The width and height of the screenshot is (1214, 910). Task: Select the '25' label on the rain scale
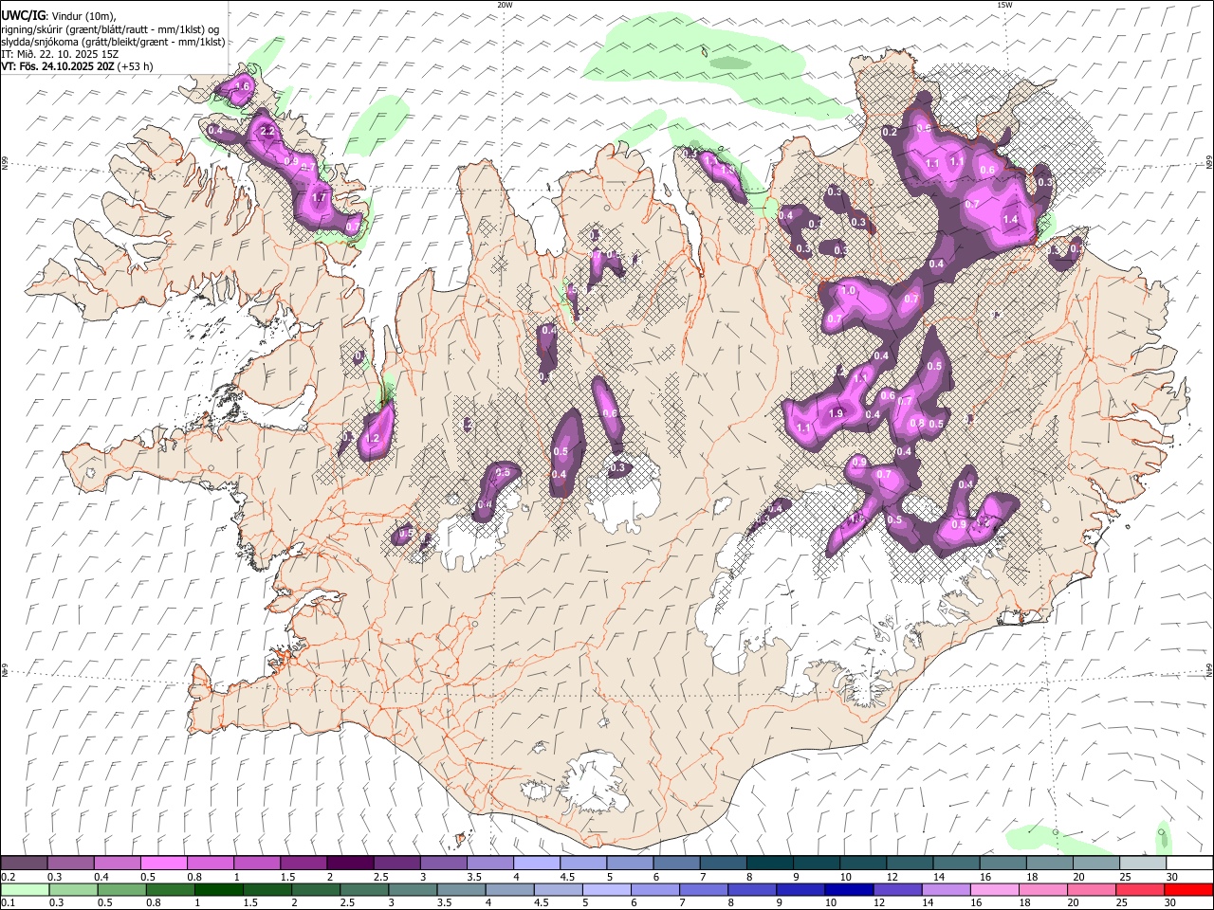(1121, 903)
